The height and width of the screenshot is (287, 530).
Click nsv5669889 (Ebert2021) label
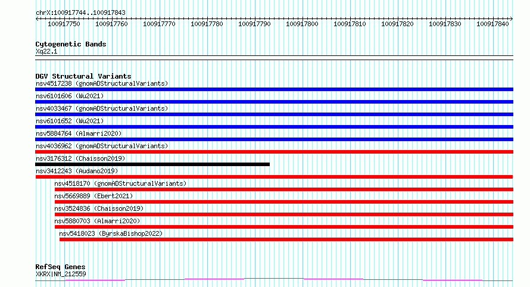pos(93,196)
